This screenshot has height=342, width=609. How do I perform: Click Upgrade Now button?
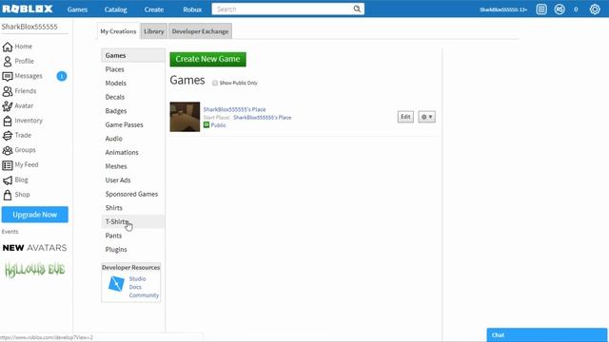[34, 215]
